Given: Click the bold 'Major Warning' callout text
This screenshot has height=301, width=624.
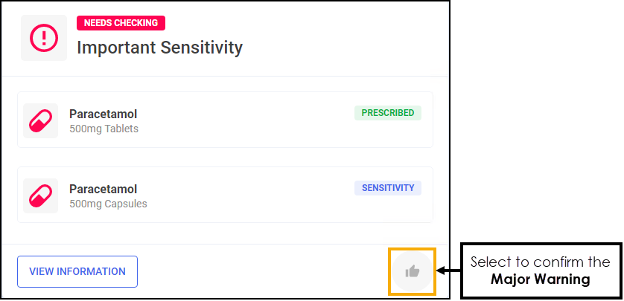Looking at the screenshot, I should [x=540, y=279].
